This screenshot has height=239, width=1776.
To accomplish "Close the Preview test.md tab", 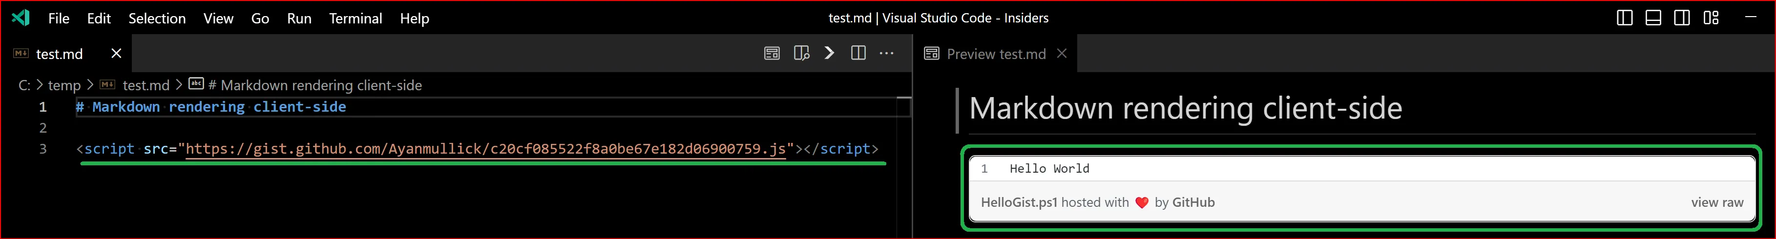I will click(1062, 53).
